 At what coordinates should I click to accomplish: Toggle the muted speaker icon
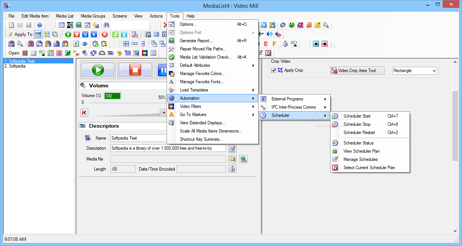tap(278, 34)
